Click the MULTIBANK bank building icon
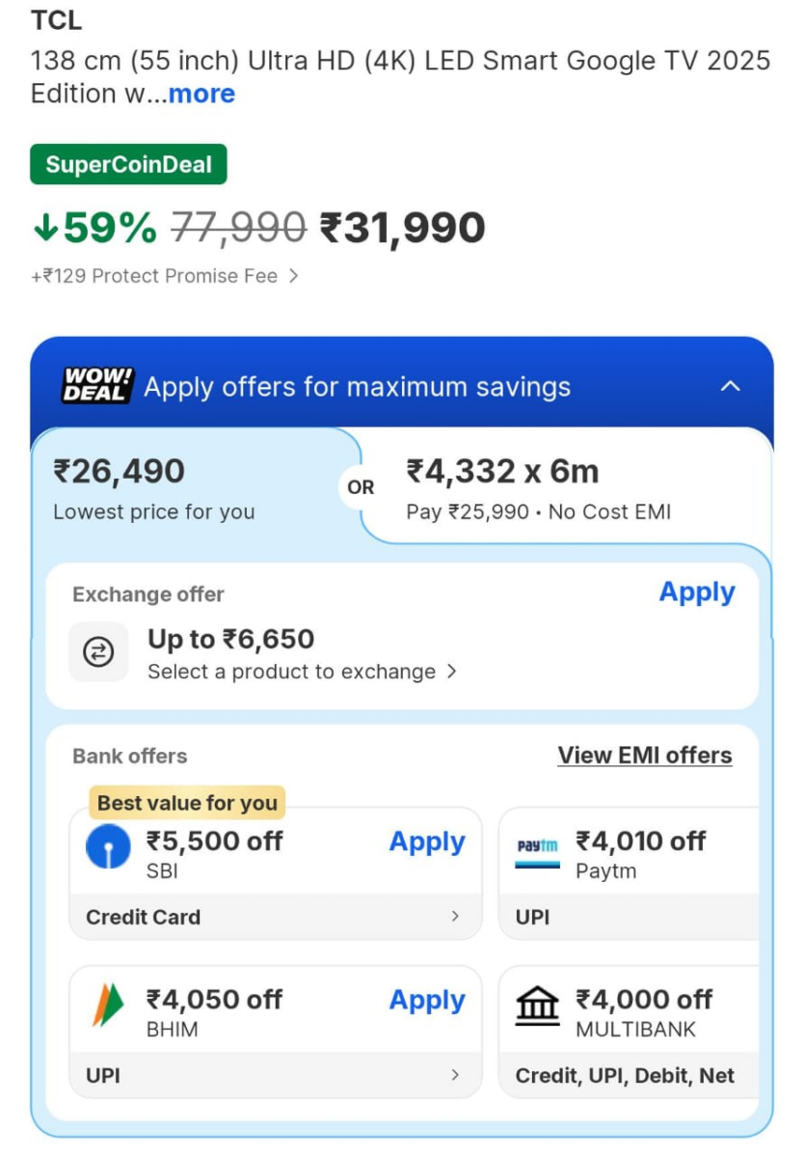 537,1006
